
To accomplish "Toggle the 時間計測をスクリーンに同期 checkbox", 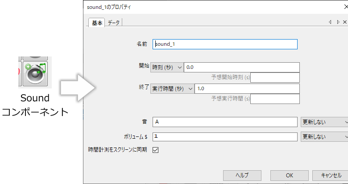I will tap(156, 150).
